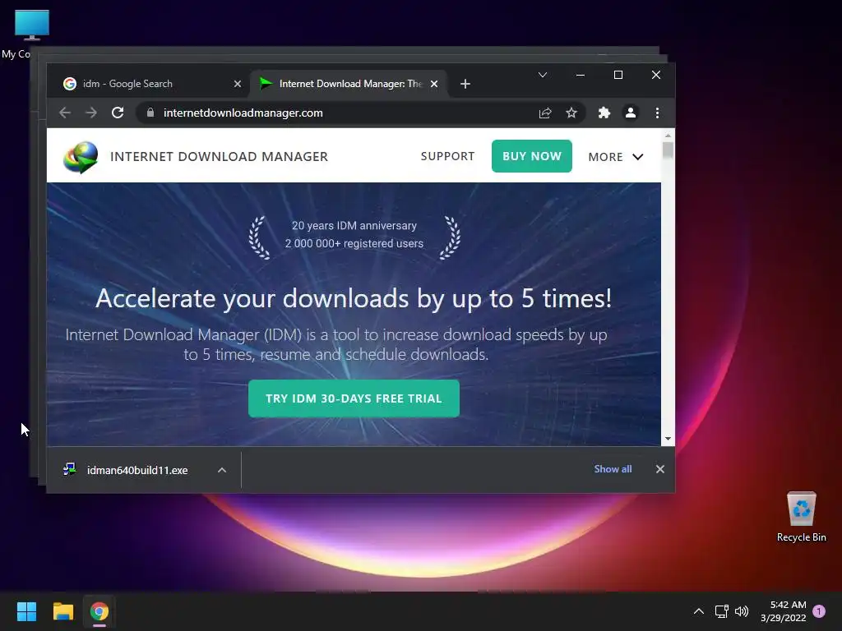Minimize the Chrome window

[x=581, y=75]
